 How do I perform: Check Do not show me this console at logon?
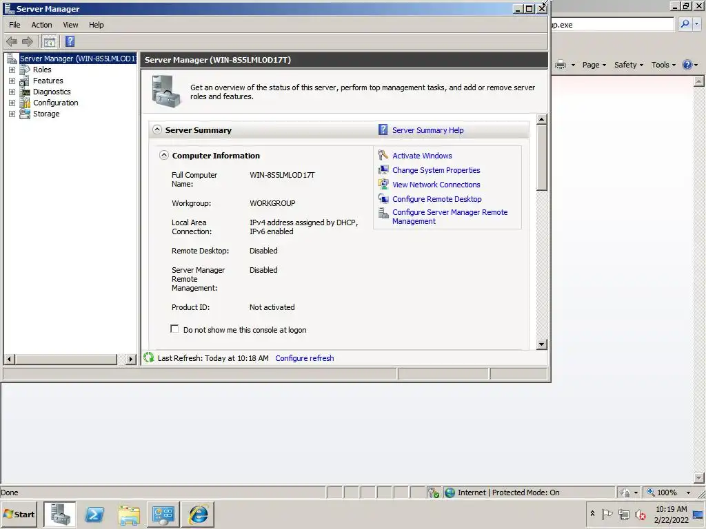(x=174, y=329)
